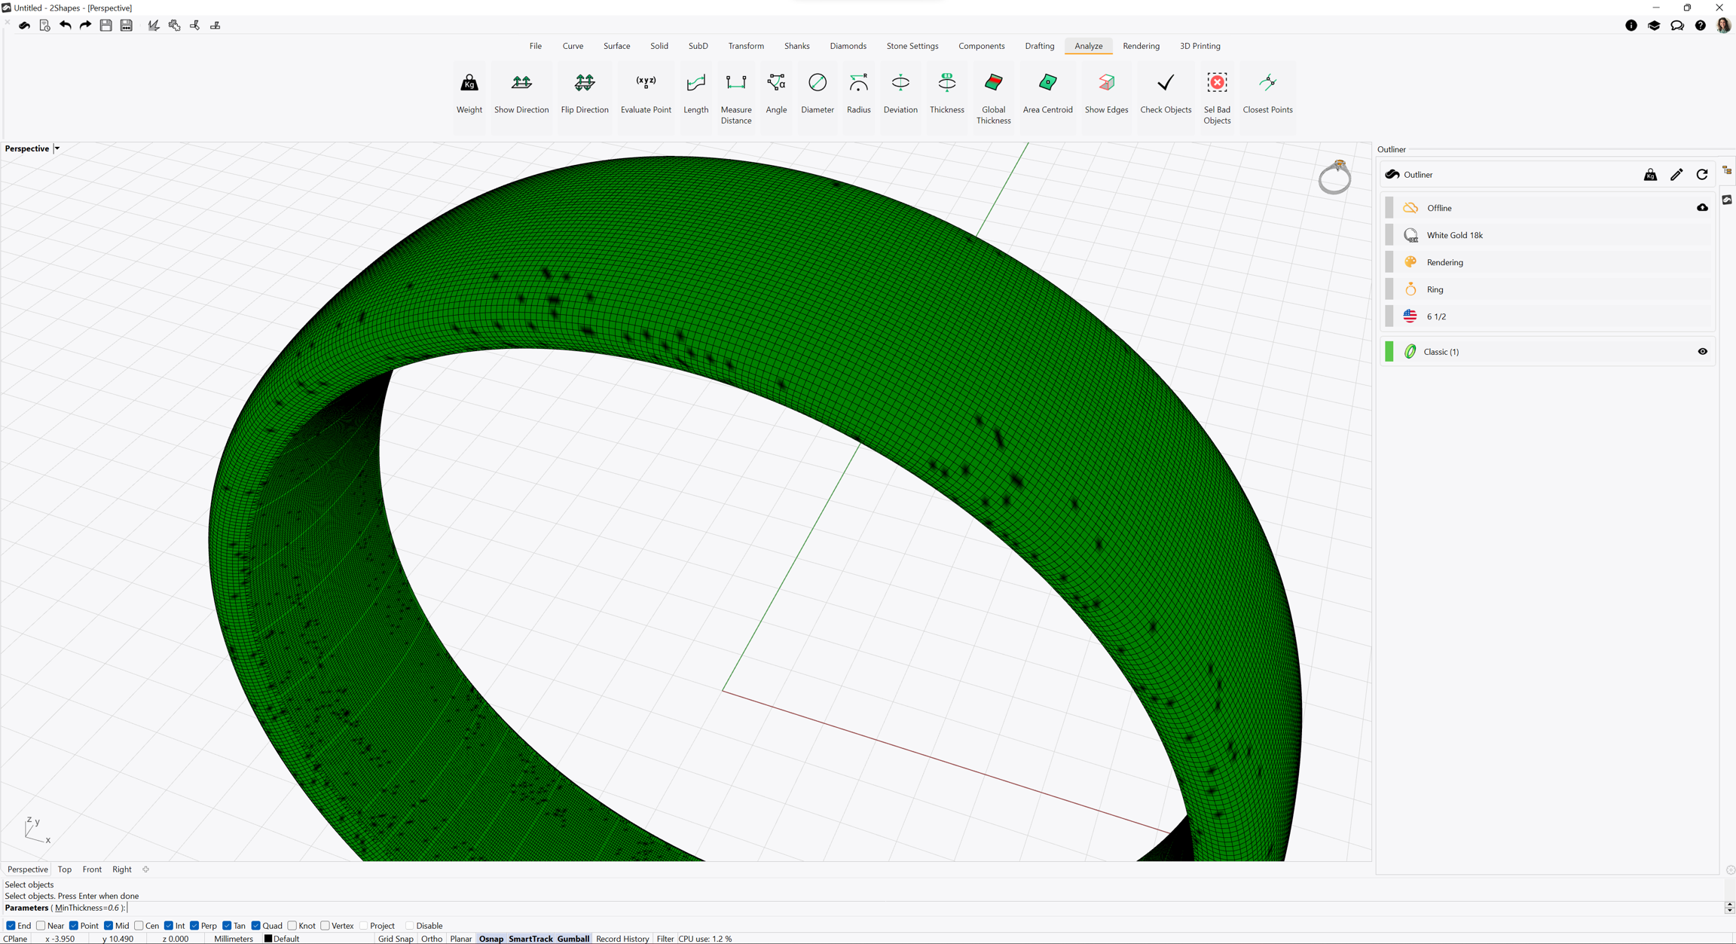Viewport: 1736px width, 944px height.
Task: Open the 6 1/2 ring size selector
Action: coord(1435,316)
